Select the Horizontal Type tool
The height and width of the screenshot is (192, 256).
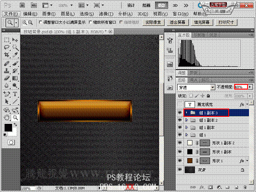(x=15, y=94)
